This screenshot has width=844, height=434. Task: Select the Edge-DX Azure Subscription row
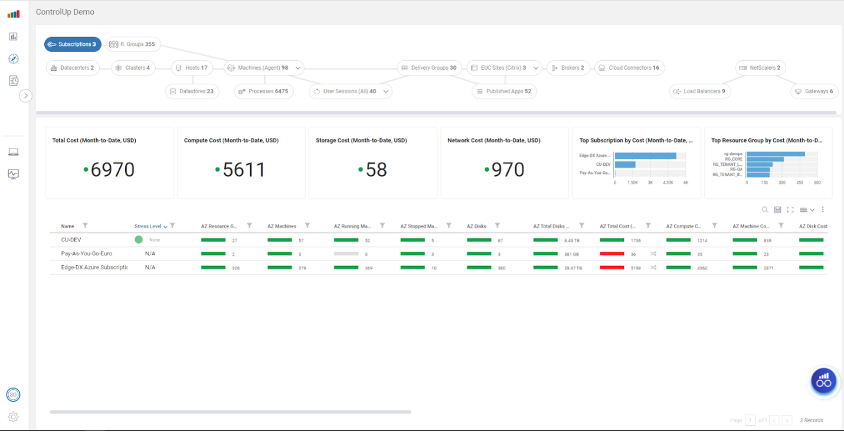pyautogui.click(x=439, y=267)
